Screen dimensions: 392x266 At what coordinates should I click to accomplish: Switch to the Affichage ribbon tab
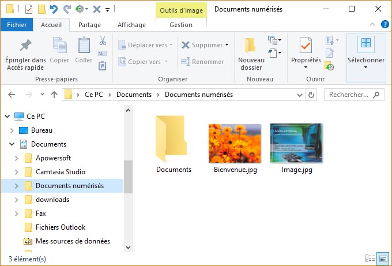[x=131, y=25]
